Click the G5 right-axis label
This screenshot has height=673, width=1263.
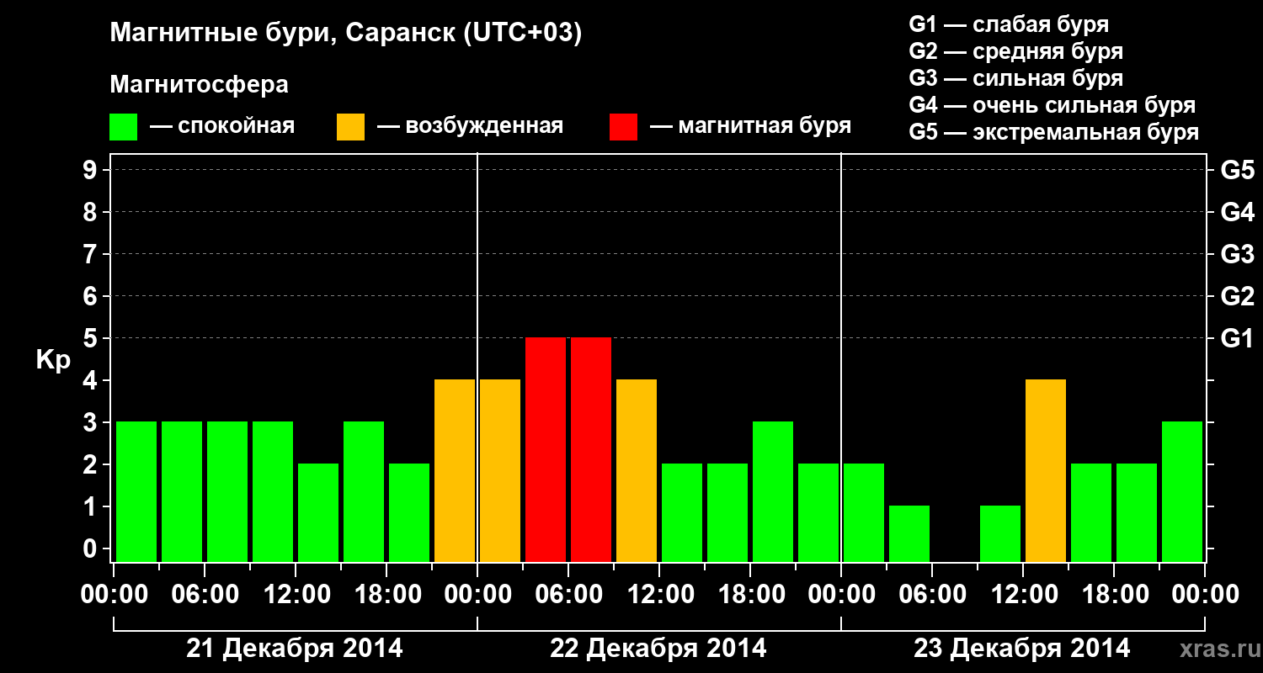click(1238, 170)
